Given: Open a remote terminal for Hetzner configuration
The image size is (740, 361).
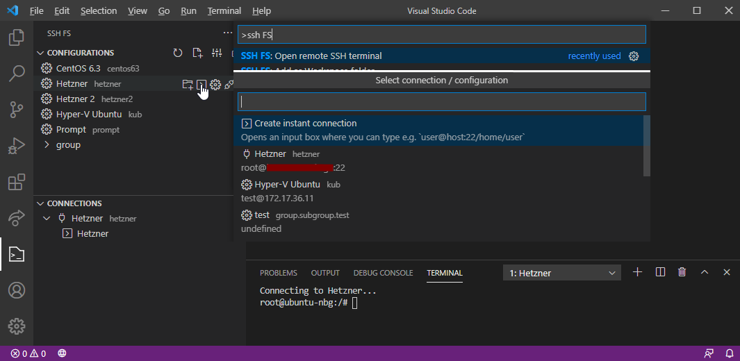Looking at the screenshot, I should 202,85.
